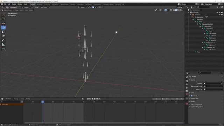Switch to the Animation workspace tab
Image resolution: width=224 pixels, height=126 pixels.
[80, 5]
